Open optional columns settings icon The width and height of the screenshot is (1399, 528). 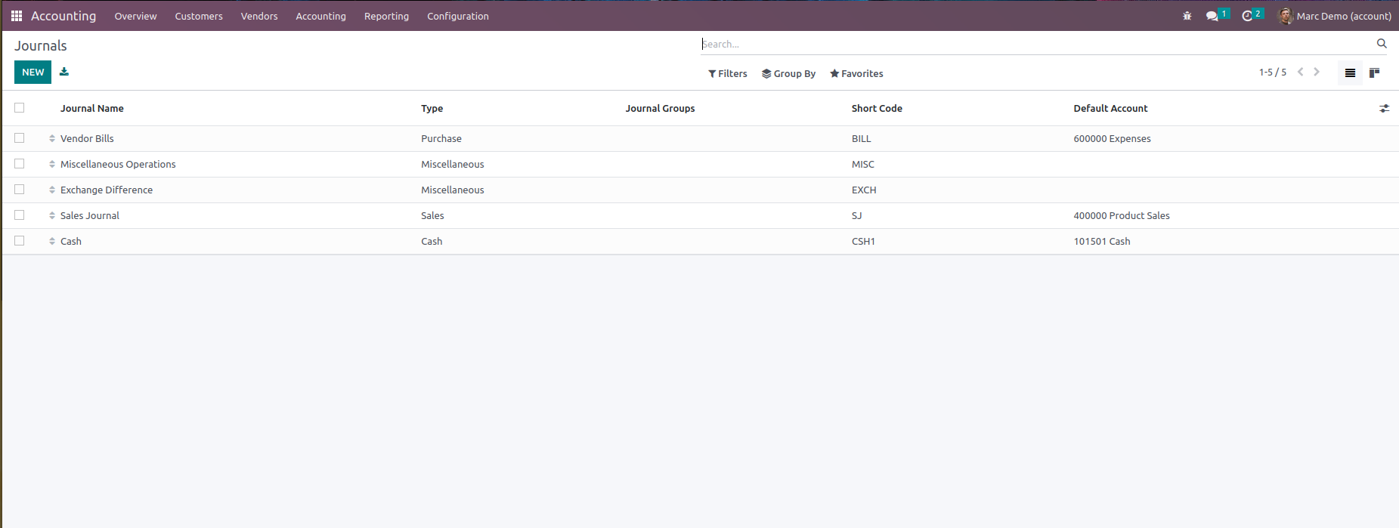(1384, 109)
